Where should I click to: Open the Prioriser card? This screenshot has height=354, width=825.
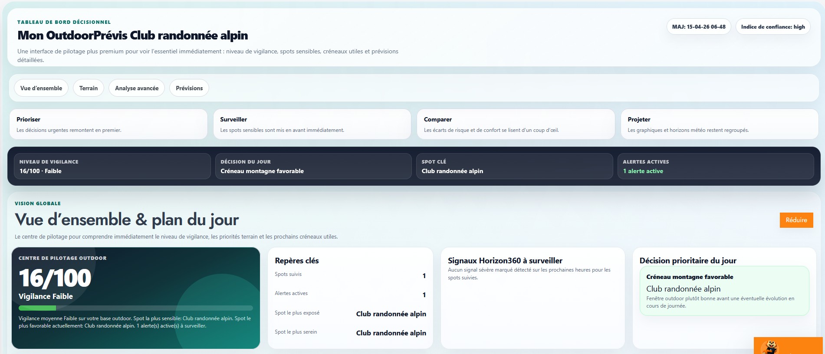pyautogui.click(x=108, y=124)
